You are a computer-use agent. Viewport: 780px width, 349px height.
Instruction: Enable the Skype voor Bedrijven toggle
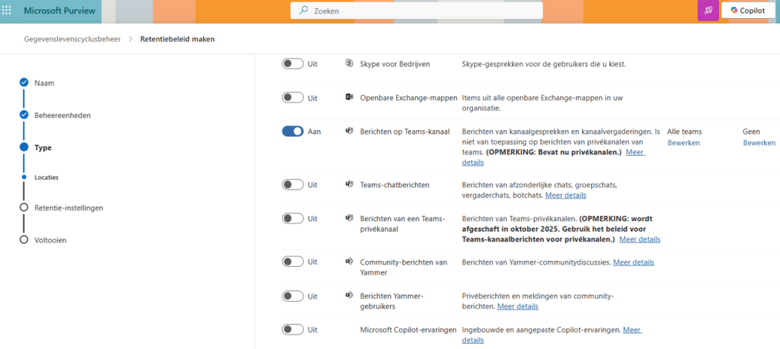point(292,64)
